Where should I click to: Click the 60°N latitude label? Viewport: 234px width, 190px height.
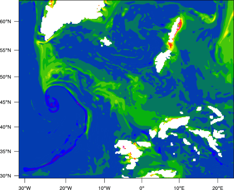point(6,21)
